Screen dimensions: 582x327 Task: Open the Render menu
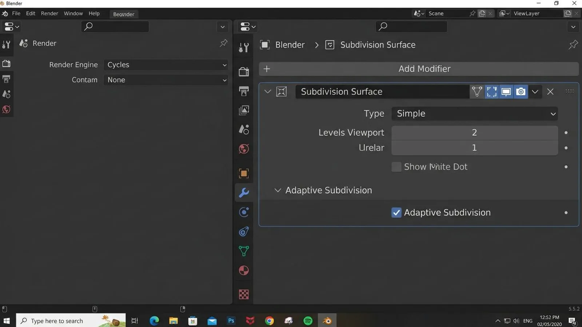49,13
